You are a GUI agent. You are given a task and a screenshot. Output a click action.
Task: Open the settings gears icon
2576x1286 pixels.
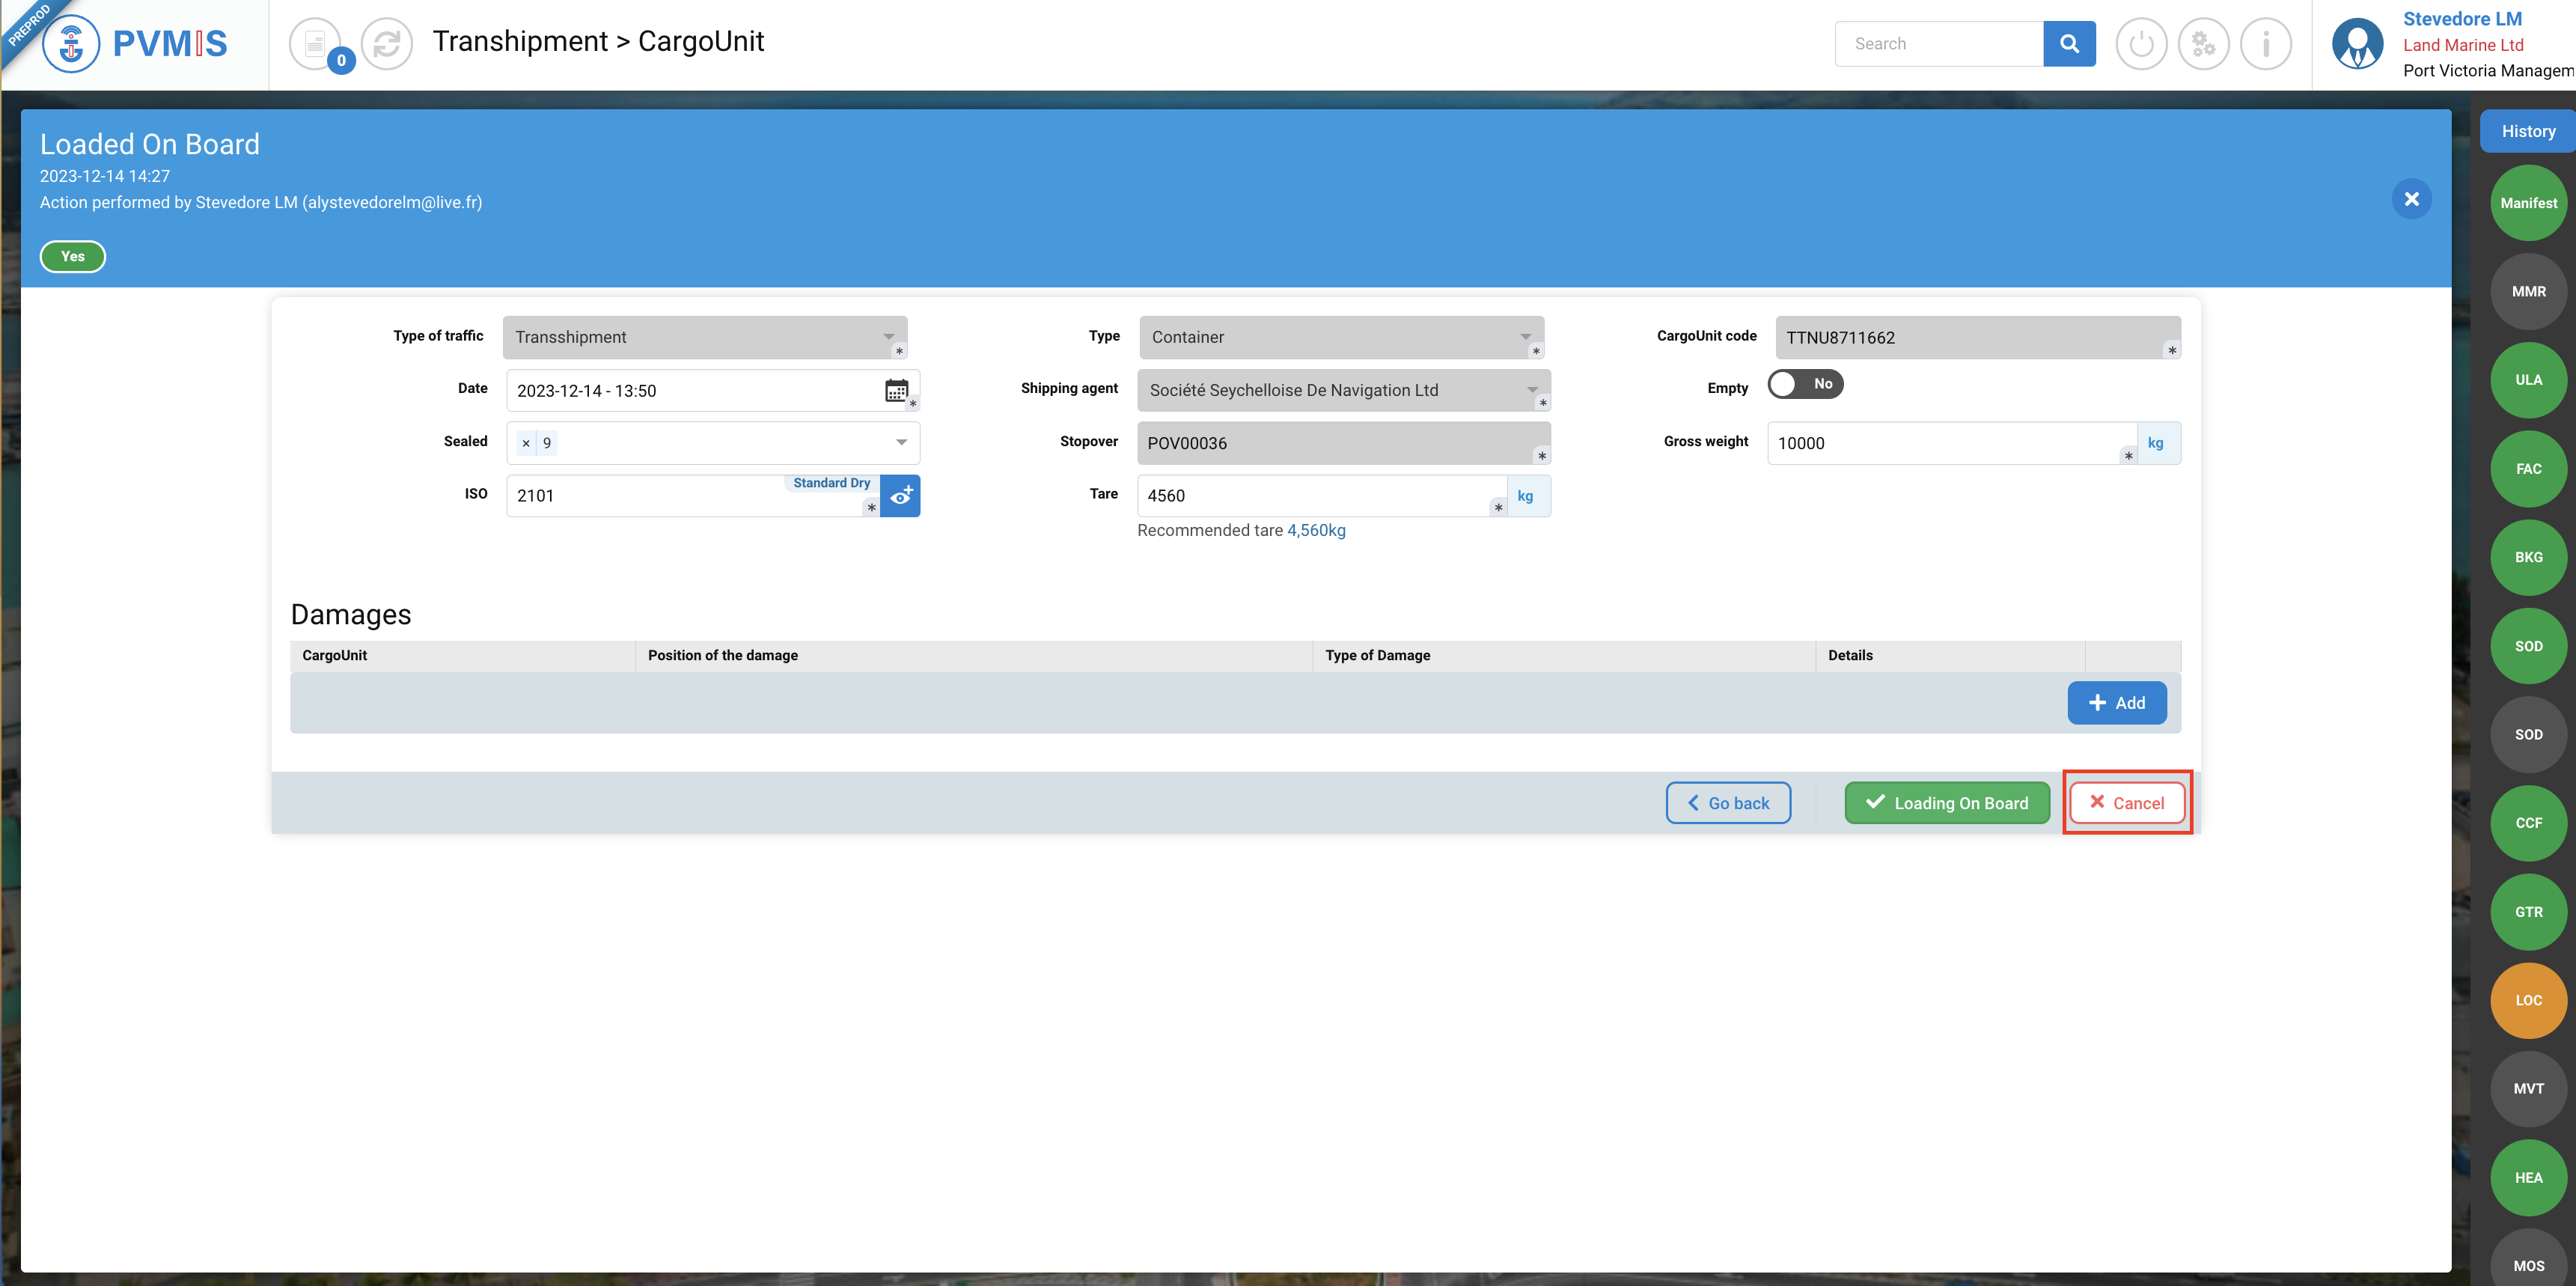pos(2203,44)
